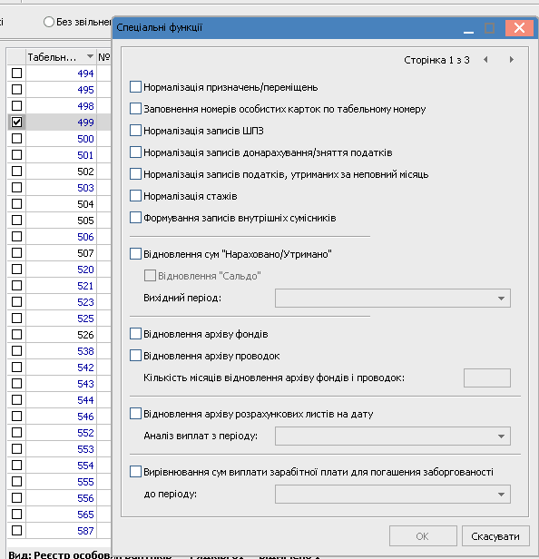This screenshot has height=559, width=539.
Task: Click personnel number 502
Action: coord(85,172)
